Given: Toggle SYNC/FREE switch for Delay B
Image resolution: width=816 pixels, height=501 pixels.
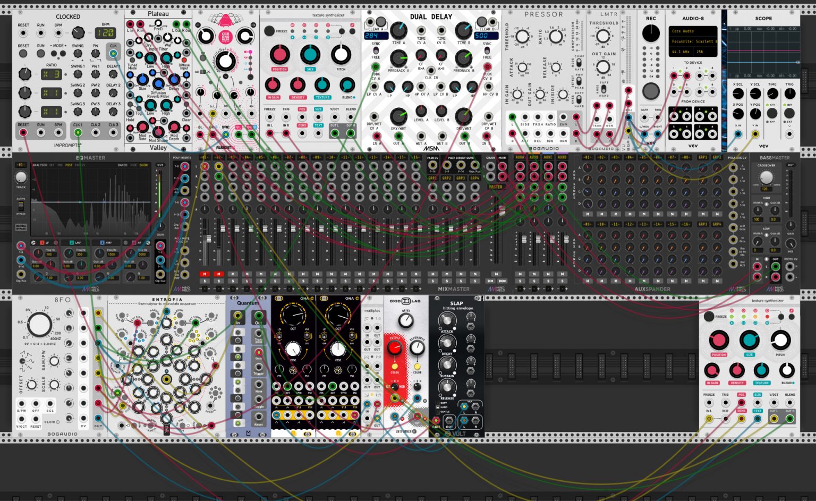Looking at the screenshot, I should (x=487, y=50).
